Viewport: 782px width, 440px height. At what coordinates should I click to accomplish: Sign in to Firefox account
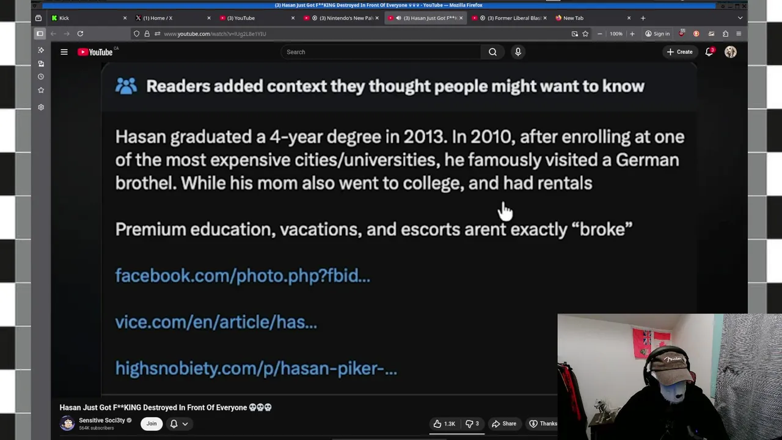point(657,34)
